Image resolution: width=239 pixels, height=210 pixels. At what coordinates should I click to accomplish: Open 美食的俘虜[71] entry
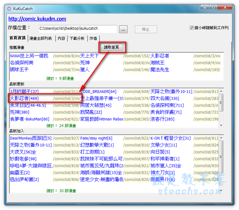point(166,112)
